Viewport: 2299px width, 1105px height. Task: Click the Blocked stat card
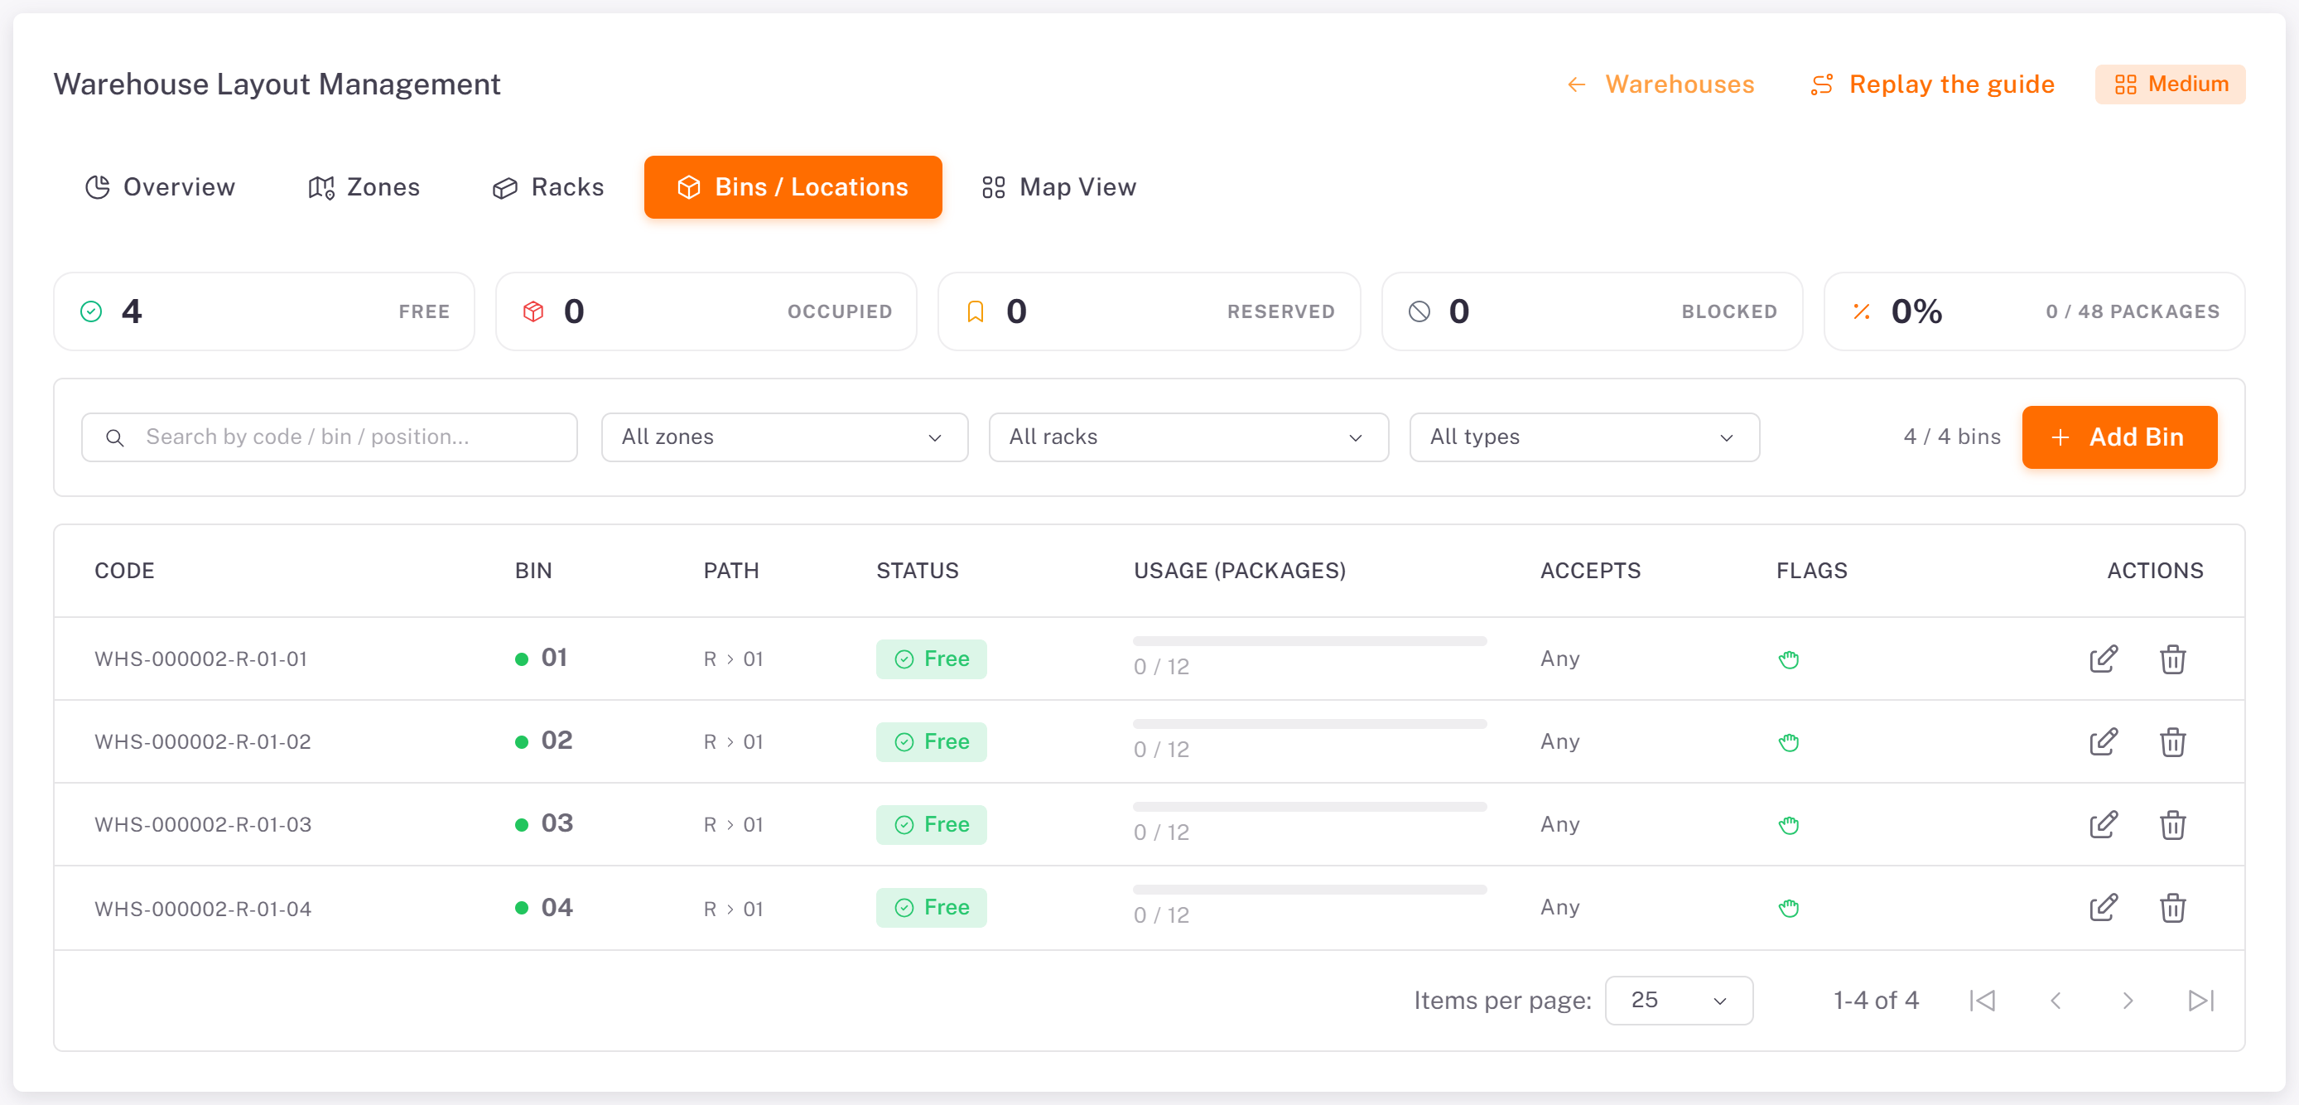1591,311
